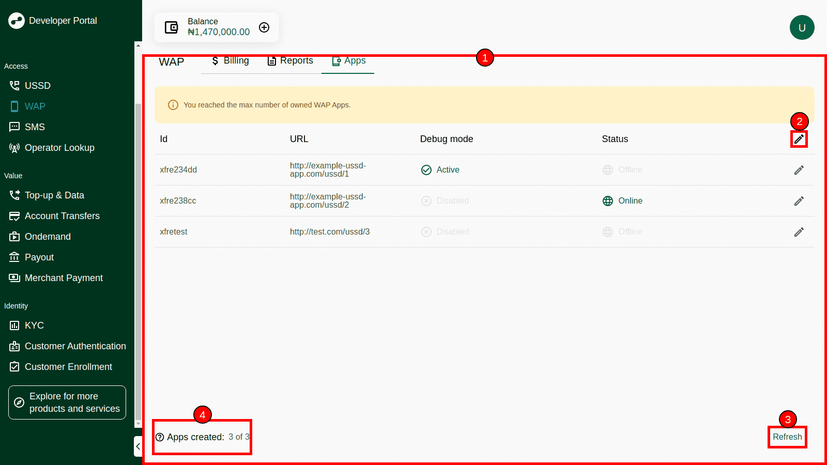The width and height of the screenshot is (827, 465).
Task: Click the add balance plus icon
Action: pyautogui.click(x=264, y=27)
